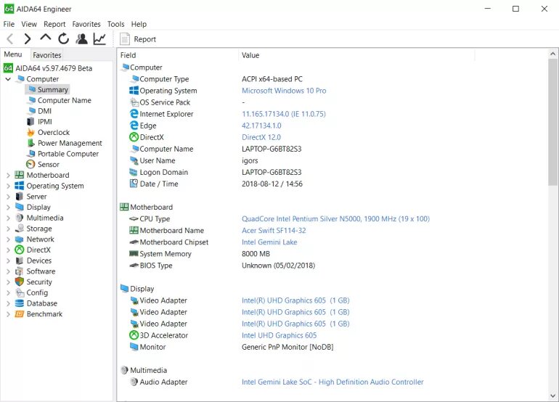Click the vertical scrollbar thumb
The width and height of the screenshot is (559, 402).
(x=553, y=122)
